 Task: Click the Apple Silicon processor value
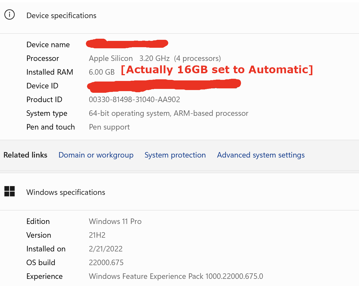tap(111, 58)
